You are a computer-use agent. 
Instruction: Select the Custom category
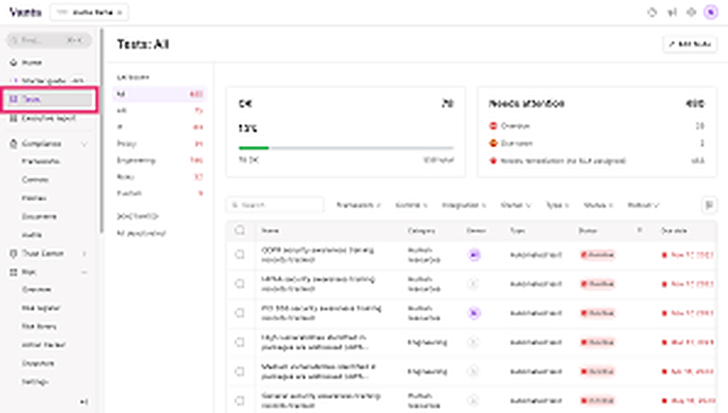(x=160, y=193)
